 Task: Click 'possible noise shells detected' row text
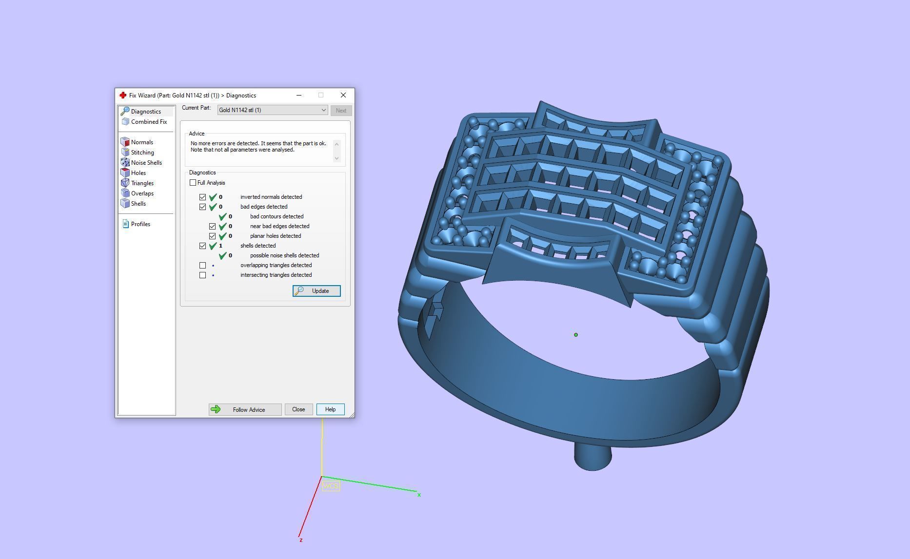(x=284, y=255)
